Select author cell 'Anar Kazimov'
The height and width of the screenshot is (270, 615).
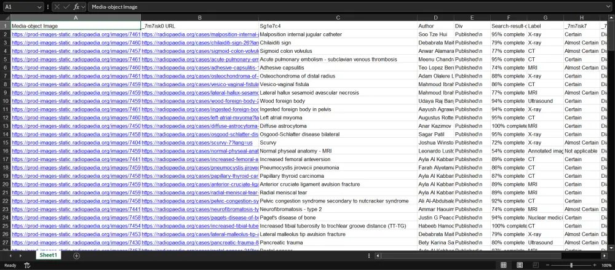436,126
